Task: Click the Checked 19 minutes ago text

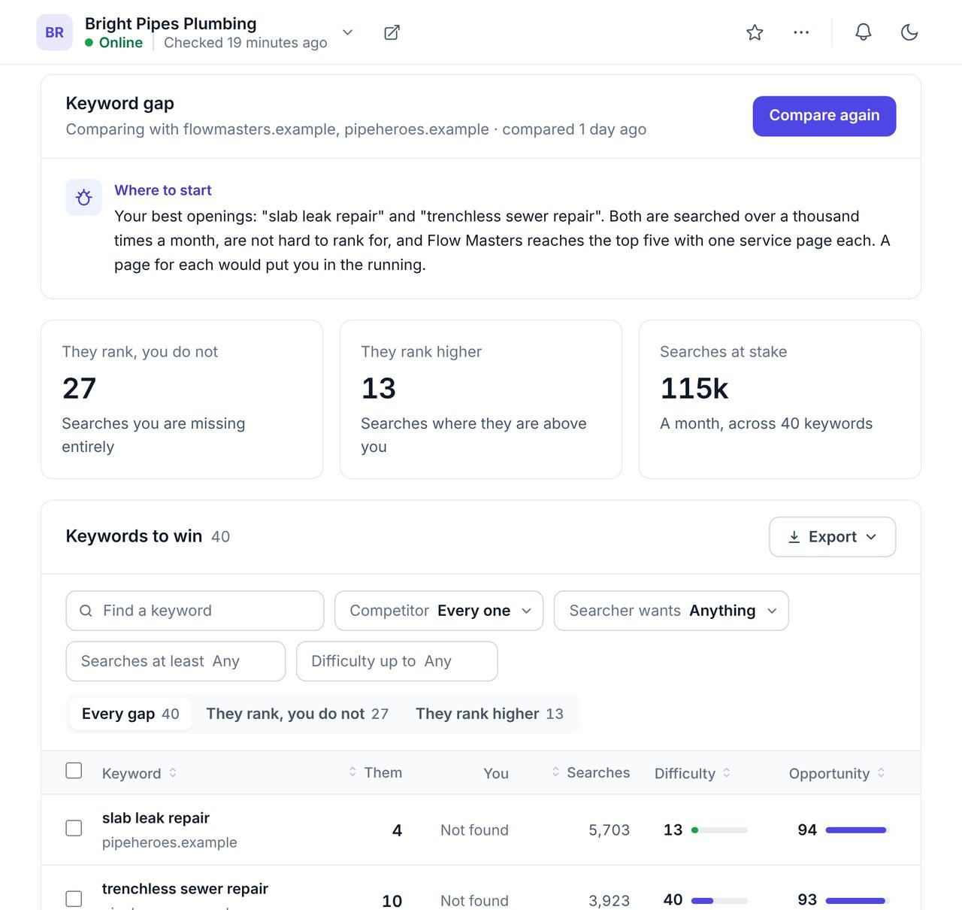Action: pos(246,43)
